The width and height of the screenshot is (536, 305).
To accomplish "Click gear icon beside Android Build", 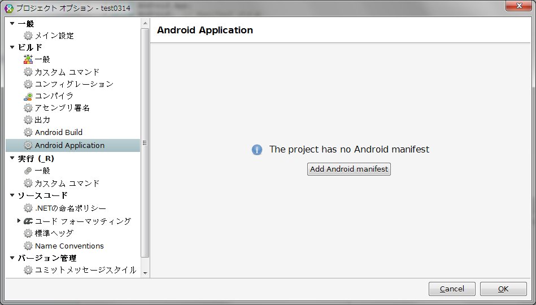I will tap(28, 132).
